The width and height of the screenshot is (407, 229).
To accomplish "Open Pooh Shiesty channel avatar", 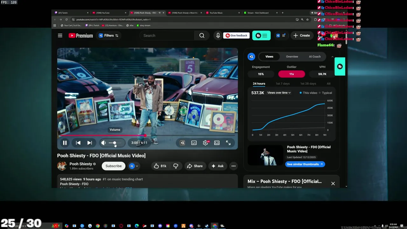I will [62, 166].
